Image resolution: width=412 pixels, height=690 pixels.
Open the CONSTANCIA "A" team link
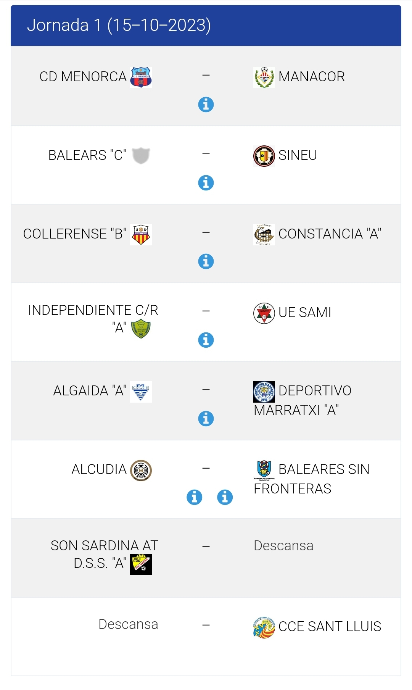pyautogui.click(x=330, y=234)
